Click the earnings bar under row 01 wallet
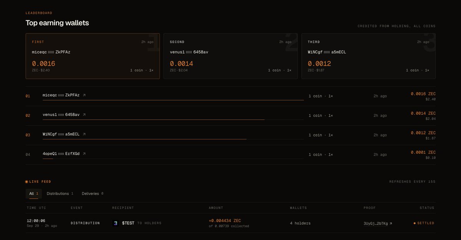The image size is (461, 240). tap(173, 100)
